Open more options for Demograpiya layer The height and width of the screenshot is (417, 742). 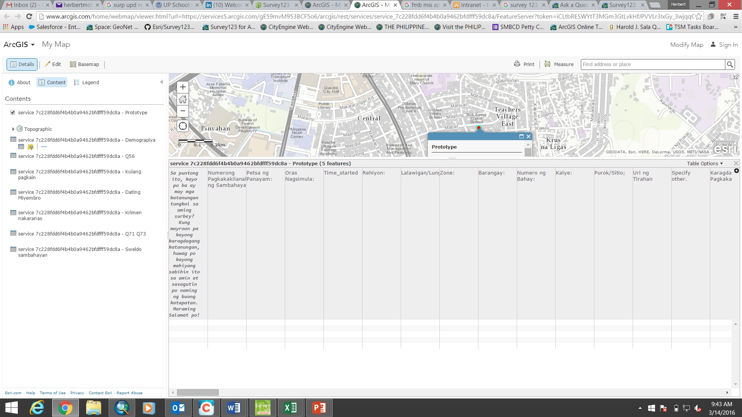pos(44,147)
